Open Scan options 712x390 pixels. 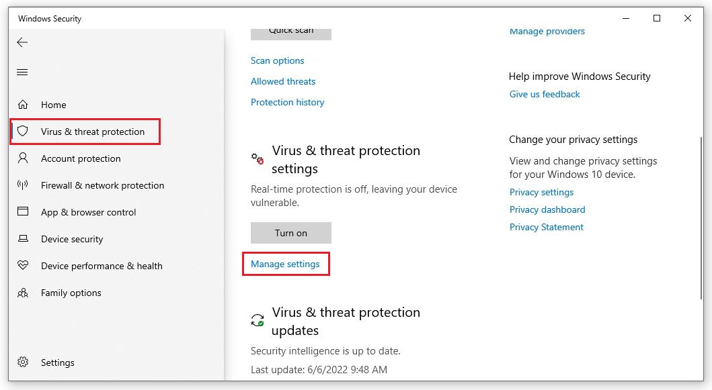(x=277, y=60)
